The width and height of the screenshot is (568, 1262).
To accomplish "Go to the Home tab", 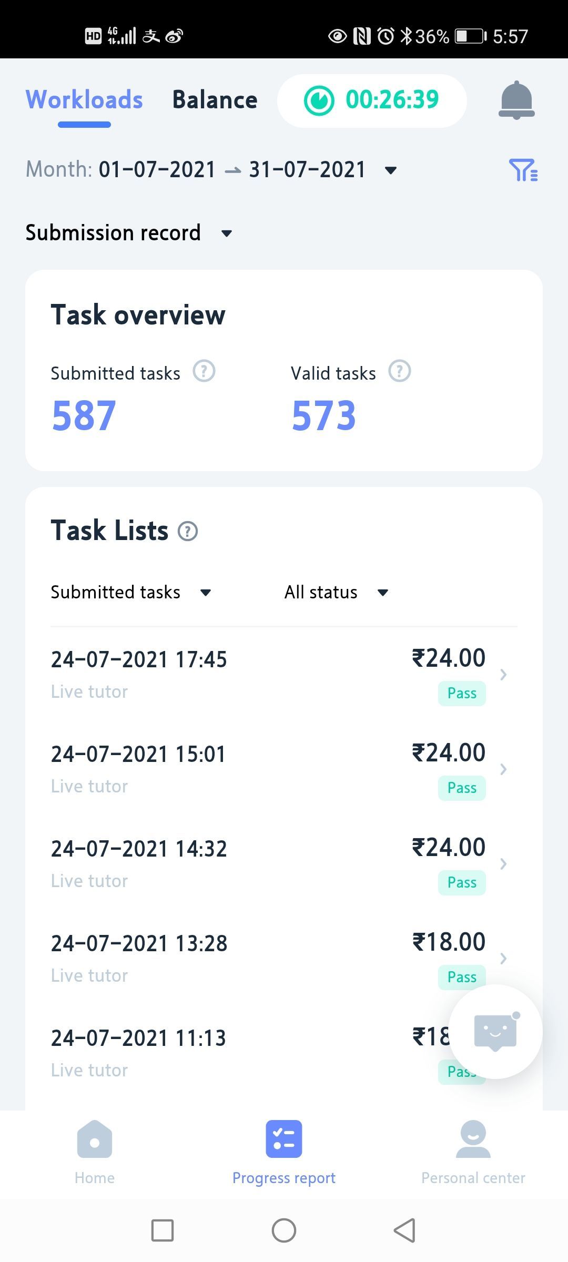I will 95,1152.
